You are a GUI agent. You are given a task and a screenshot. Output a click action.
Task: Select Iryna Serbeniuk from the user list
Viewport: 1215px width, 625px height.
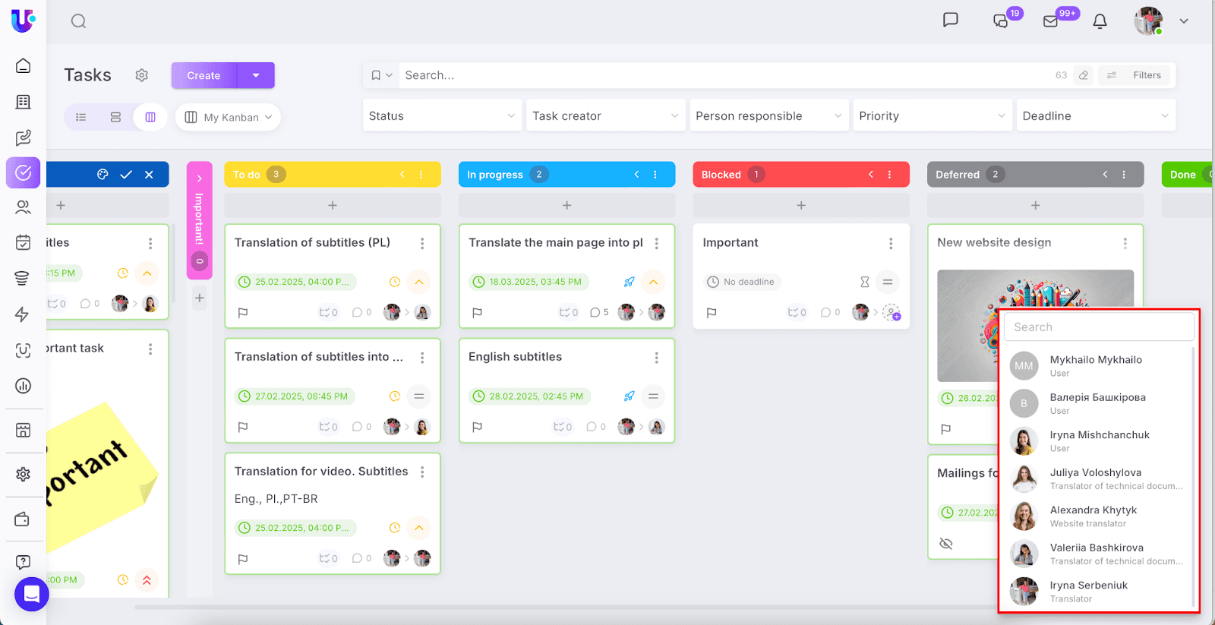(x=1088, y=591)
